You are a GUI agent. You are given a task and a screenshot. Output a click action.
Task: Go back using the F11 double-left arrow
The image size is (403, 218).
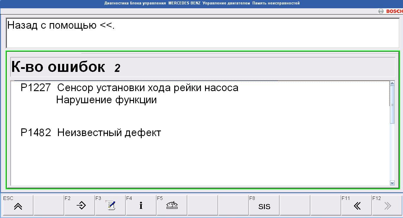(357, 205)
